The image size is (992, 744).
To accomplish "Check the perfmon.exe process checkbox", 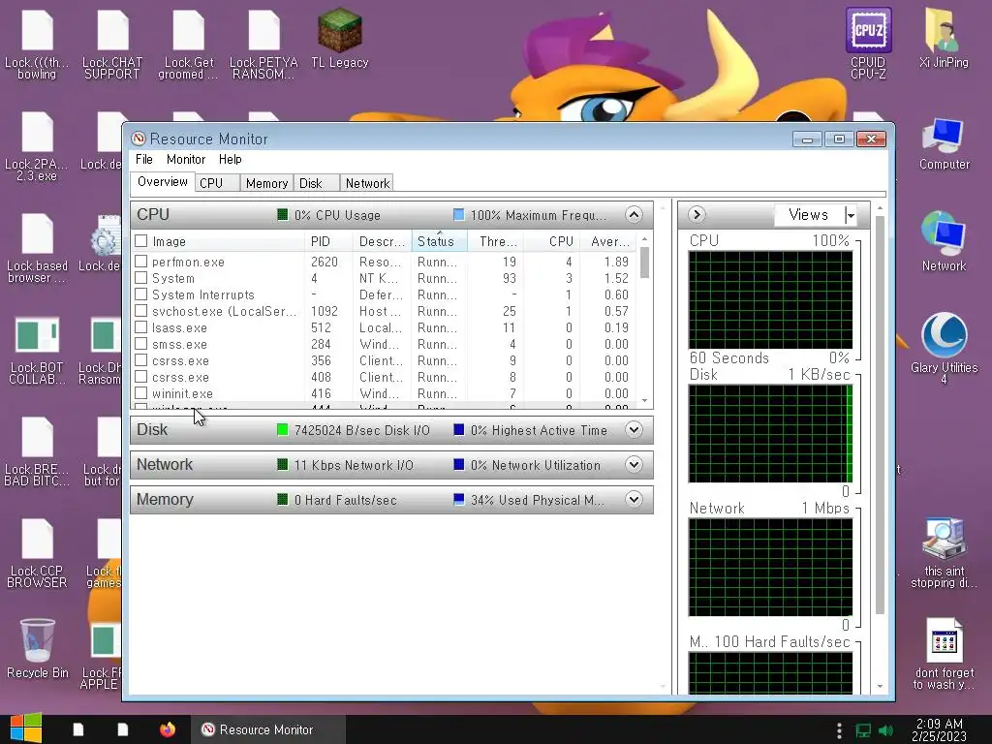I will (141, 262).
